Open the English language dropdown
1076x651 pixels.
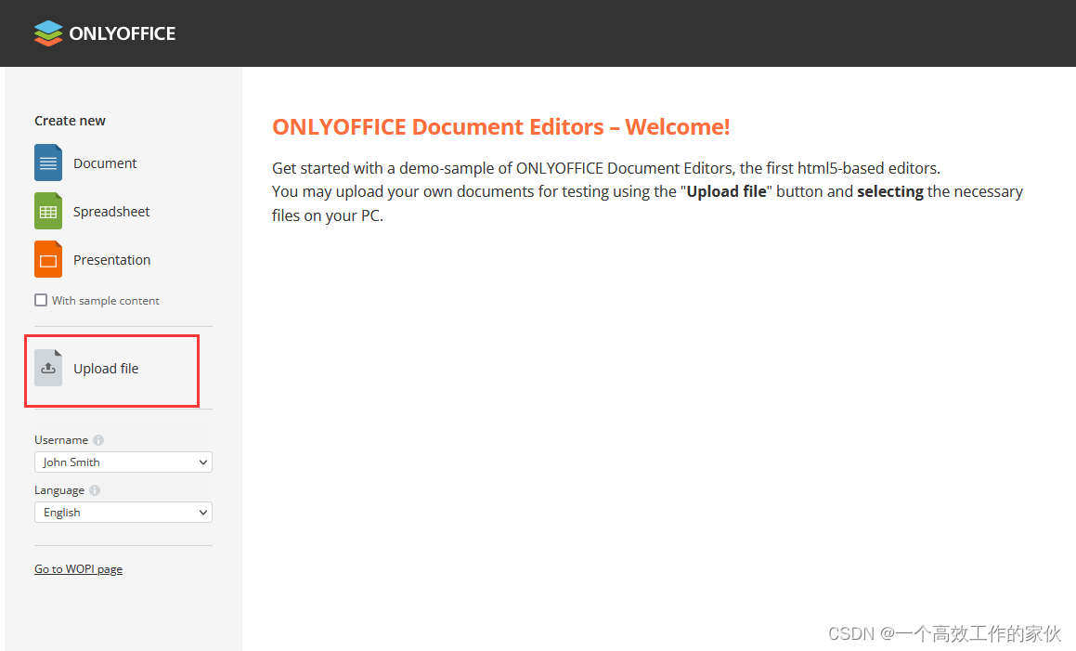coord(123,512)
